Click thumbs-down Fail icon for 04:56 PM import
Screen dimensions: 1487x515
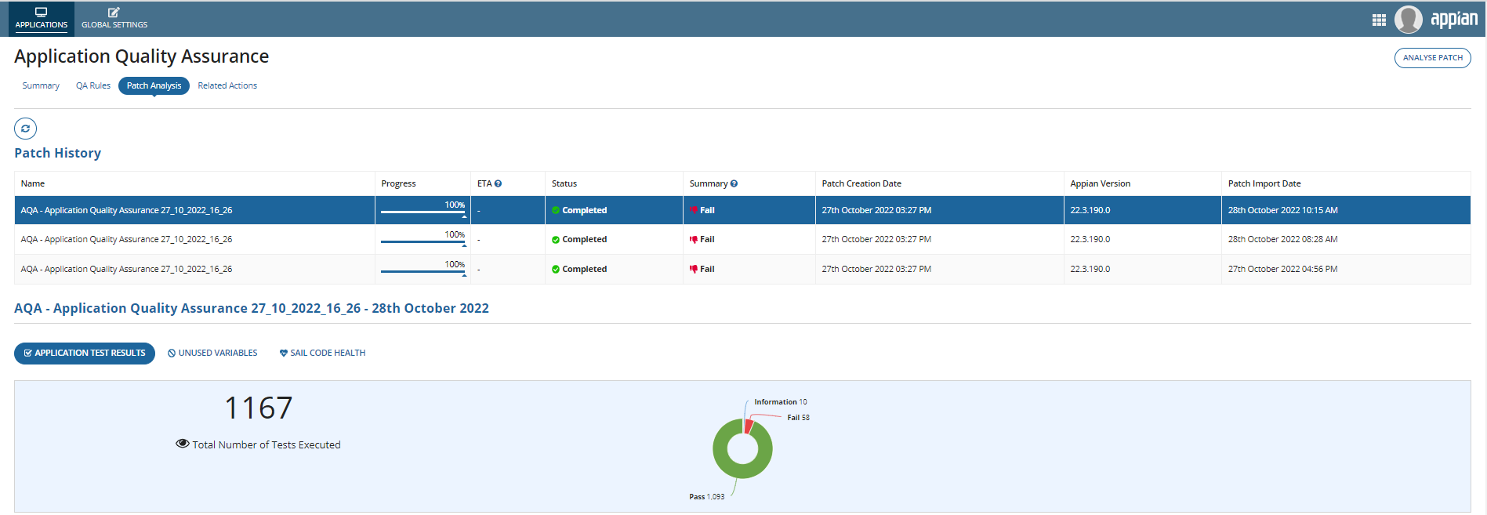694,269
